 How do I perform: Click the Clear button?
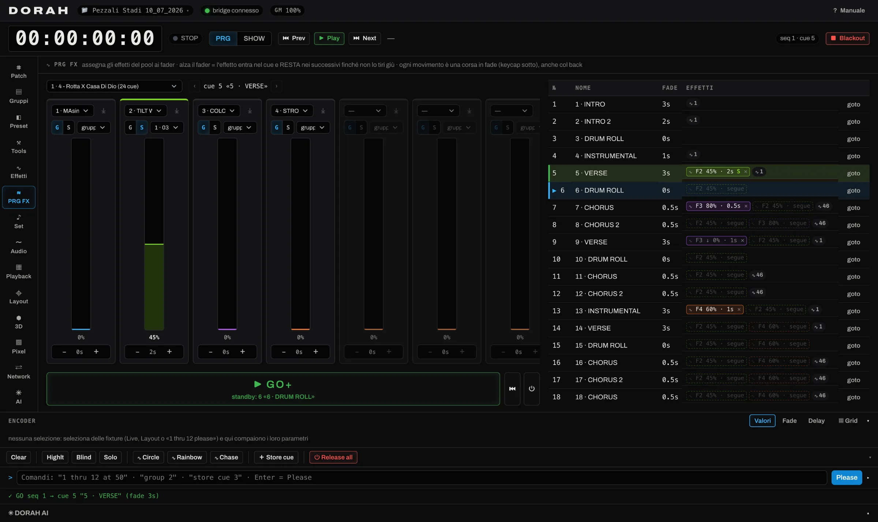point(19,457)
